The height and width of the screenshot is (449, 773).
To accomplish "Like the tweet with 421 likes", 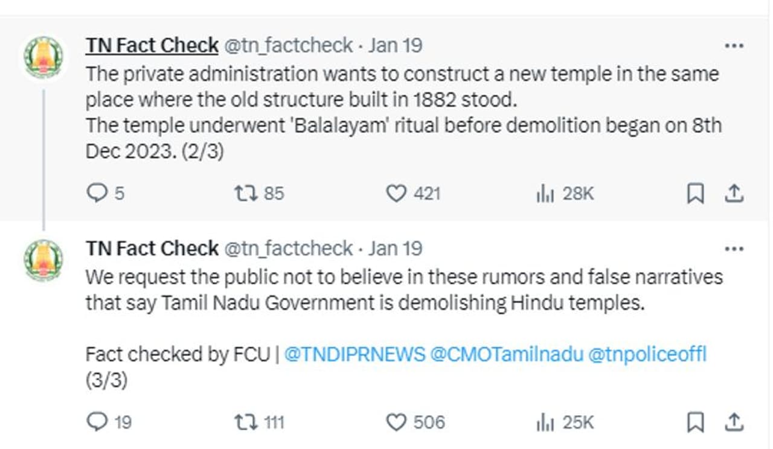I will (396, 193).
